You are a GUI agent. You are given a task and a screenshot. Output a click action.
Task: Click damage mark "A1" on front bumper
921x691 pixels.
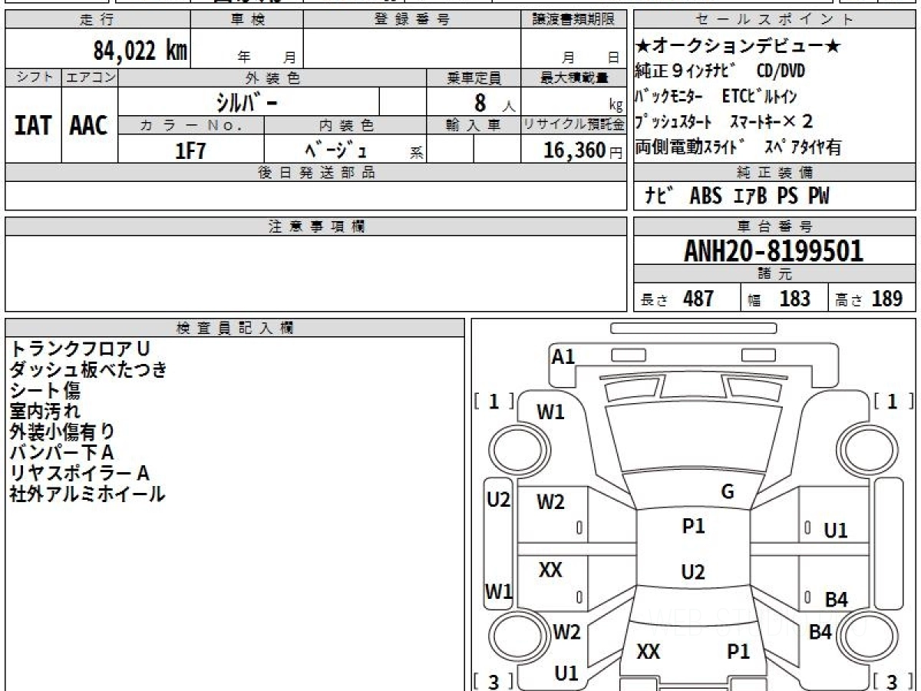click(563, 356)
